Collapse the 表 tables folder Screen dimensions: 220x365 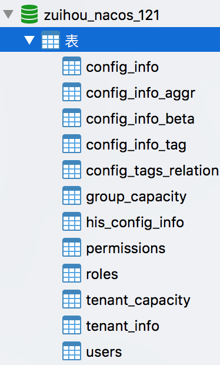point(29,40)
